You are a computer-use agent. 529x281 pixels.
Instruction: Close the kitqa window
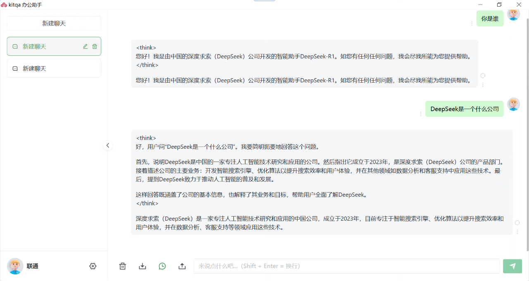pyautogui.click(x=519, y=5)
